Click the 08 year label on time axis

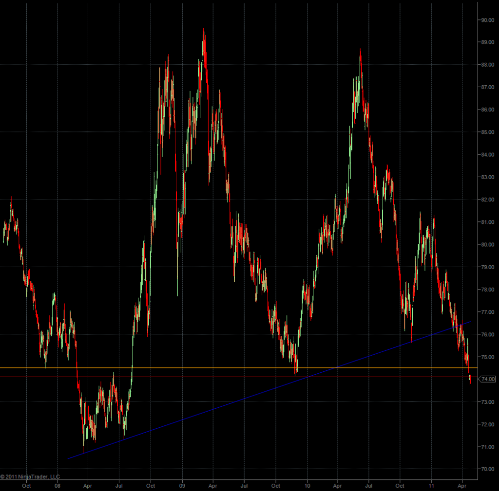pyautogui.click(x=58, y=486)
